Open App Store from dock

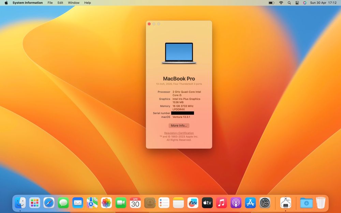click(250, 203)
